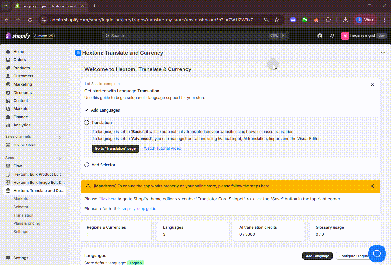The image size is (391, 265).
Task: Open the notifications bell
Action: point(332,36)
